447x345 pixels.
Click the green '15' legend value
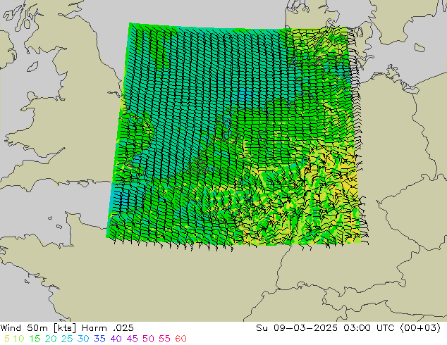pyautogui.click(x=35, y=339)
